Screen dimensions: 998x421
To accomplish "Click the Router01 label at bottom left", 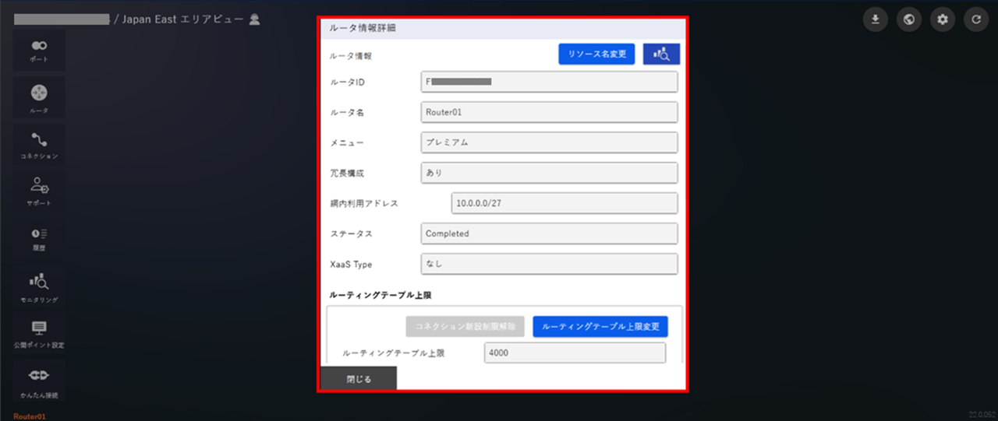I will pyautogui.click(x=30, y=416).
